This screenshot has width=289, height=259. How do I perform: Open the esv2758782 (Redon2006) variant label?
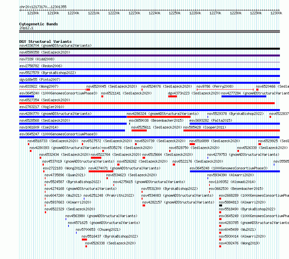point(41,66)
